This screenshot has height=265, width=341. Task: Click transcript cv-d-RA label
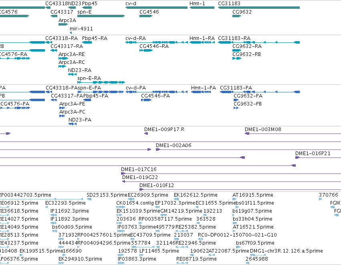(x=136, y=38)
